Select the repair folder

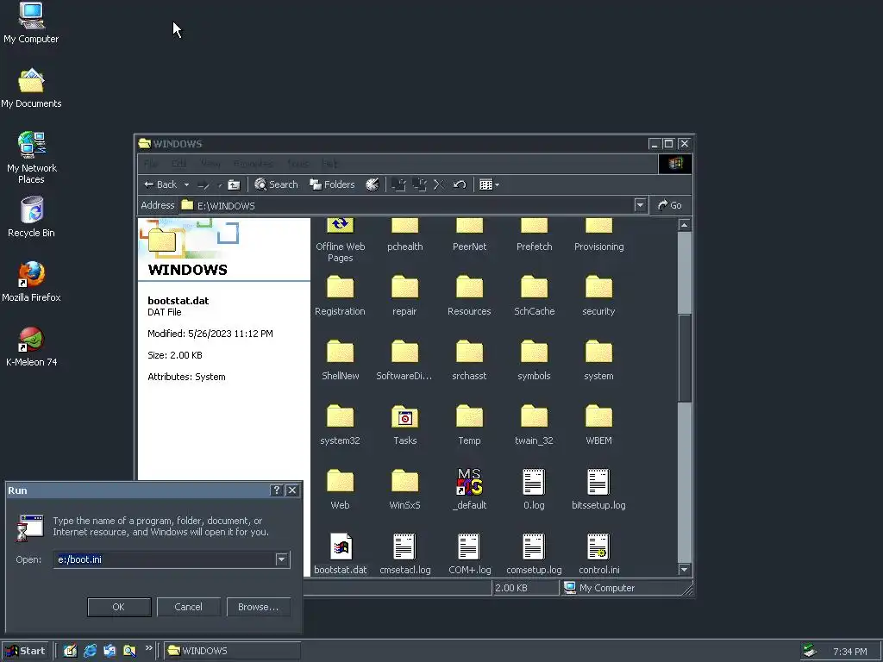405,296
